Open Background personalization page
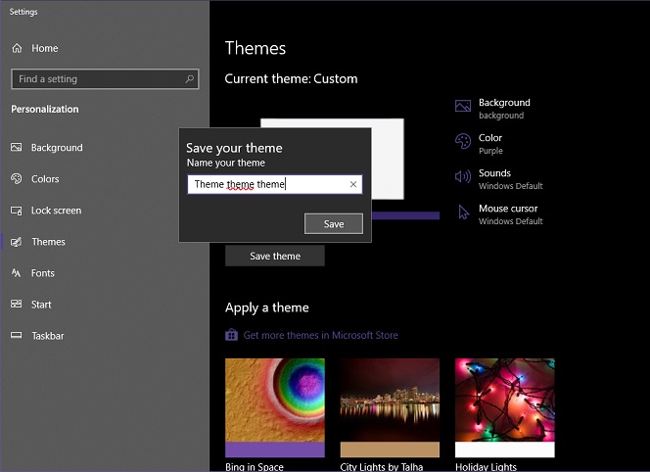Screen dimensions: 650x472 57,148
